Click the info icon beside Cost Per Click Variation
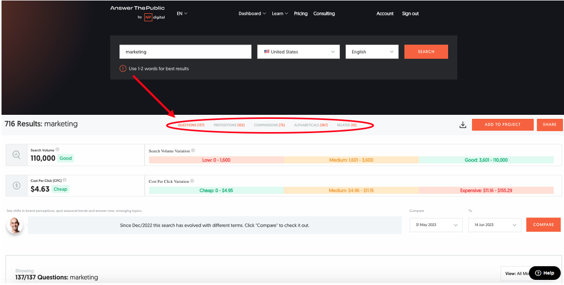Screen dimensions: 564x285 click(x=192, y=181)
